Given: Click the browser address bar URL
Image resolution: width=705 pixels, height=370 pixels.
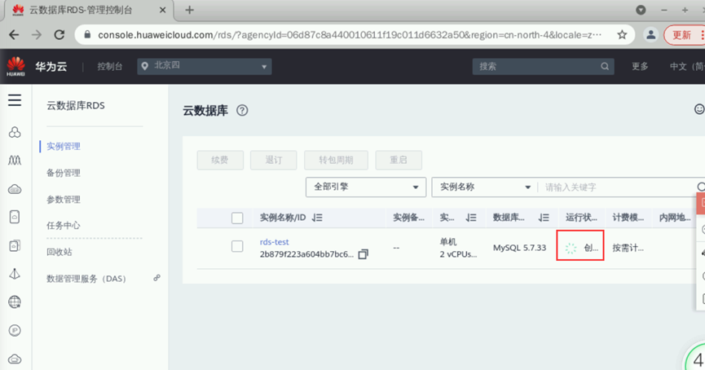Looking at the screenshot, I should pyautogui.click(x=350, y=34).
